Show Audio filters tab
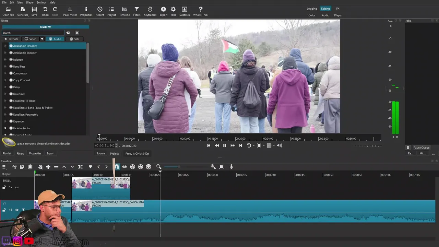This screenshot has height=247, width=439. (x=55, y=39)
